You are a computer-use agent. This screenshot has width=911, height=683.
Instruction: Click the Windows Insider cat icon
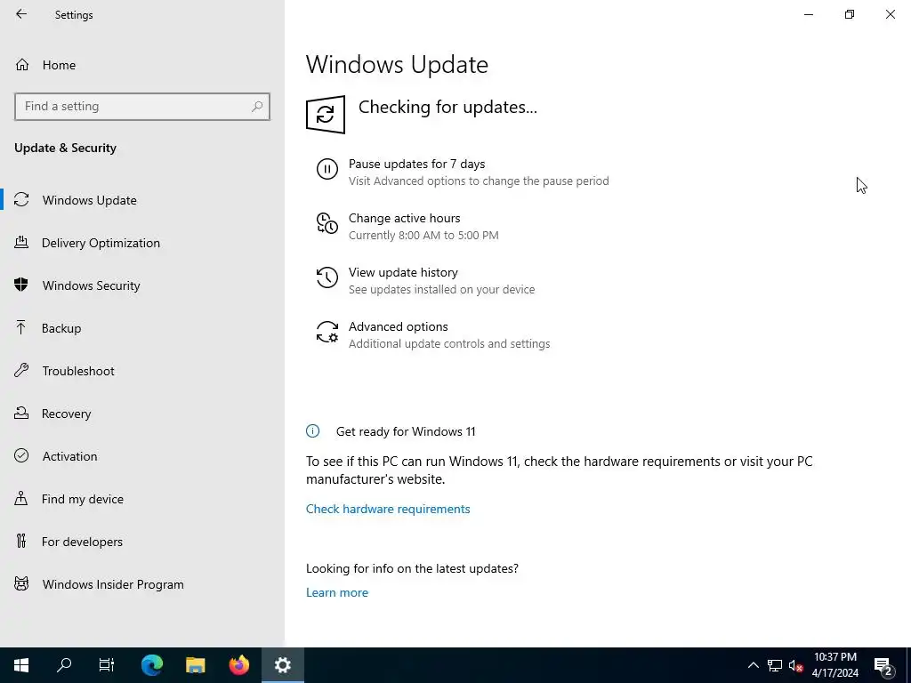pos(21,583)
